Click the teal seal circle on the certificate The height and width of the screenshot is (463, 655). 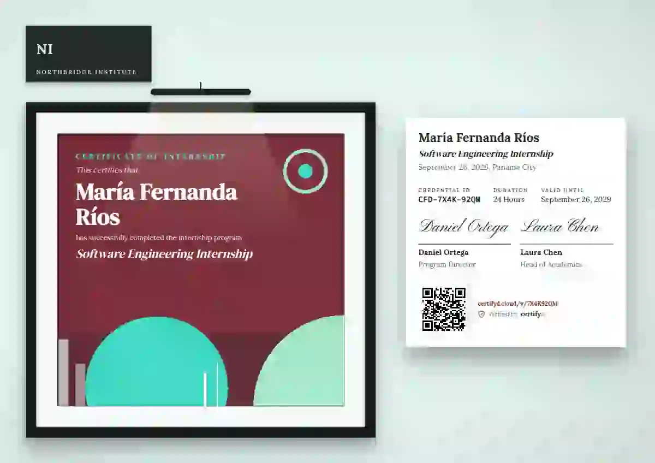tap(305, 171)
